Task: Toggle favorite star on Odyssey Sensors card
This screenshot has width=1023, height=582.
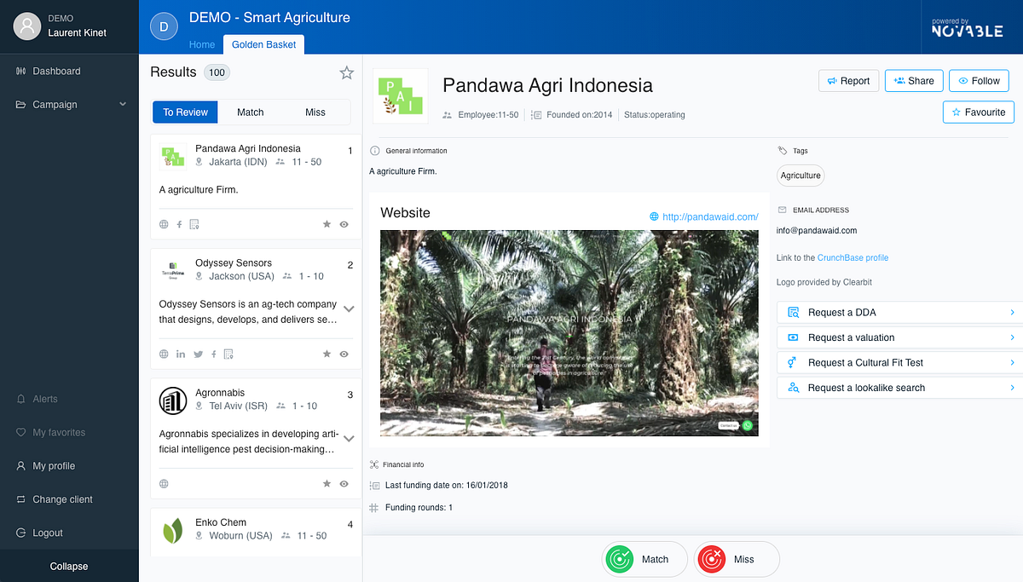Action: tap(327, 354)
